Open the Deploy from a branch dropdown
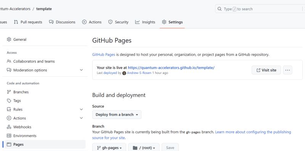 (x=117, y=115)
